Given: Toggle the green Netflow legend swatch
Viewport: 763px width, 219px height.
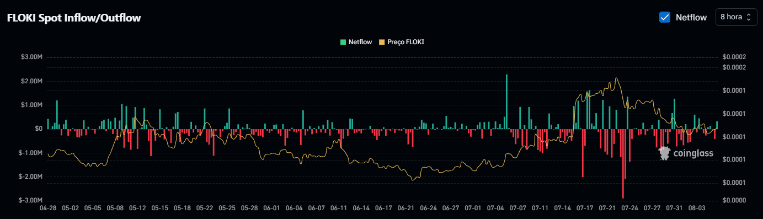Looking at the screenshot, I should click(344, 42).
